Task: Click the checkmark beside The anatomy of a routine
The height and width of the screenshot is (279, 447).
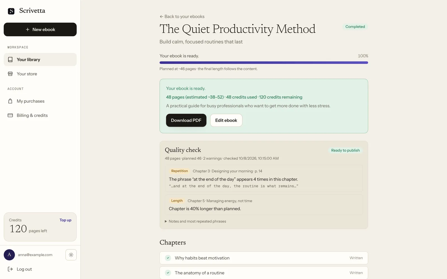Action: click(168, 273)
